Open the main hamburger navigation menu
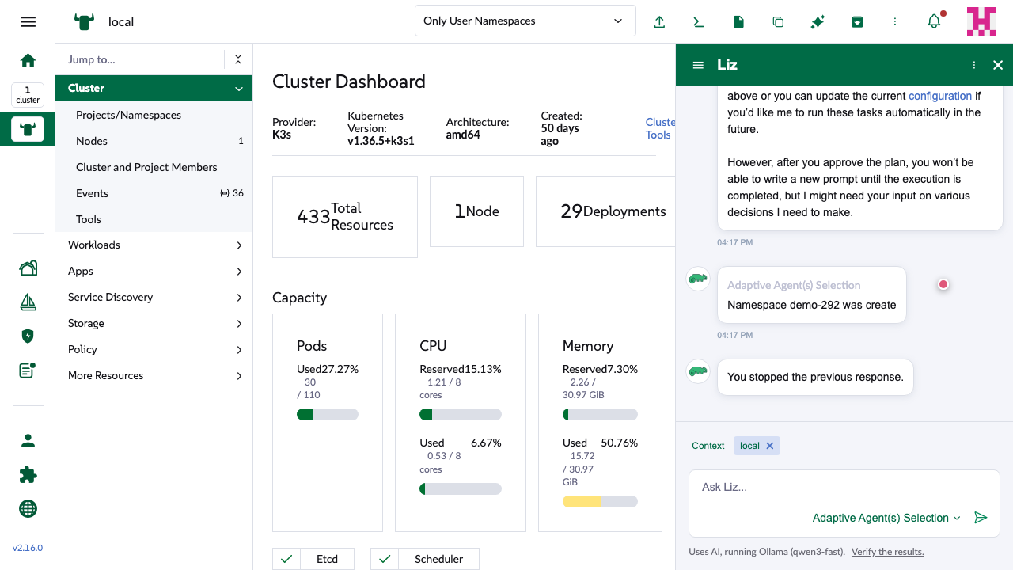This screenshot has height=570, width=1013. click(28, 21)
